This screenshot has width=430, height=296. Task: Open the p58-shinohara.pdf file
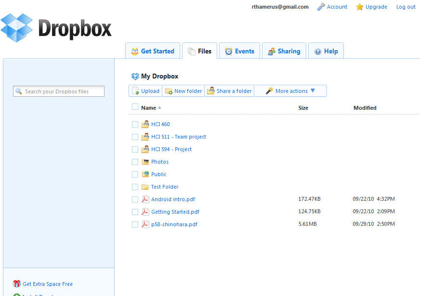[x=174, y=224]
